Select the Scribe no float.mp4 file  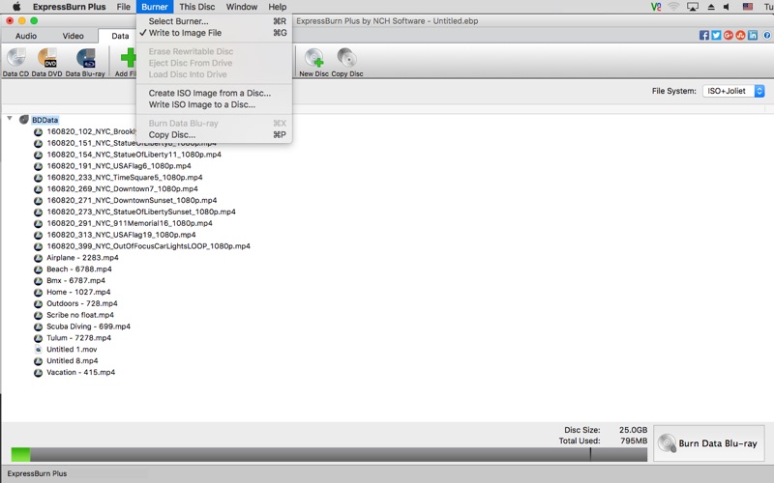80,315
